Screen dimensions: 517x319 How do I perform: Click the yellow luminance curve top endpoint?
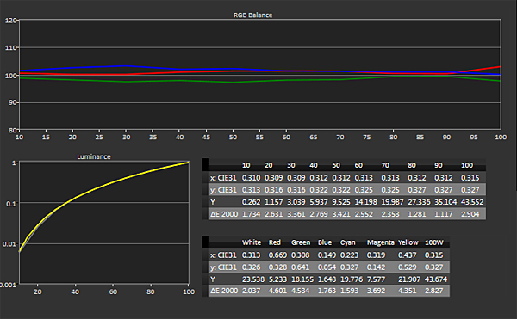[x=188, y=163]
